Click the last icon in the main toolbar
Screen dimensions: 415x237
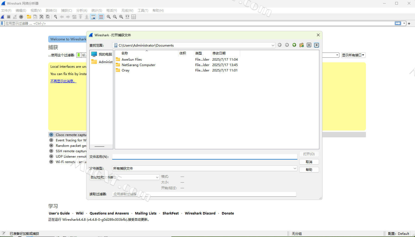(134, 17)
